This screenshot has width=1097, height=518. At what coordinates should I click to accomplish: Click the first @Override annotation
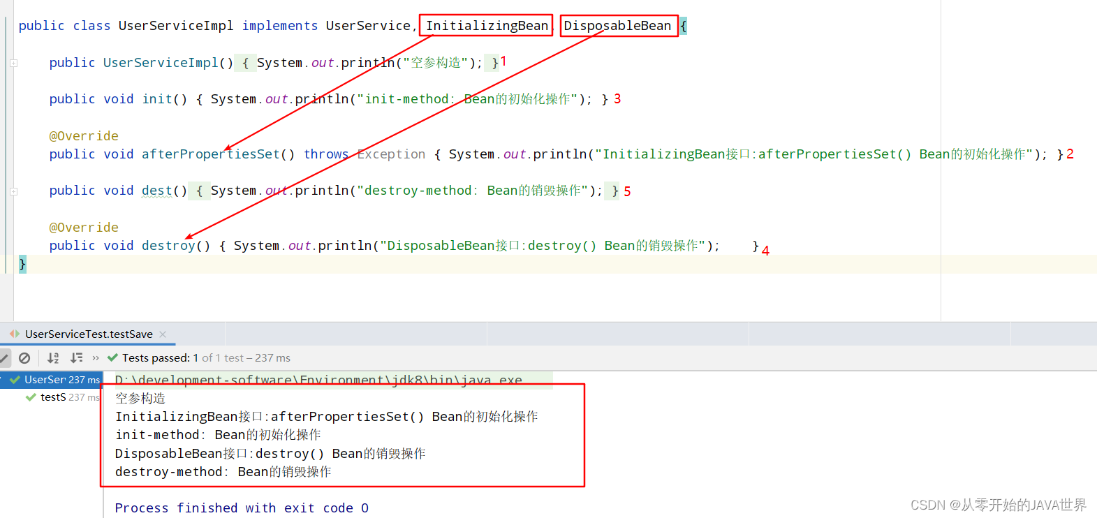click(x=84, y=136)
